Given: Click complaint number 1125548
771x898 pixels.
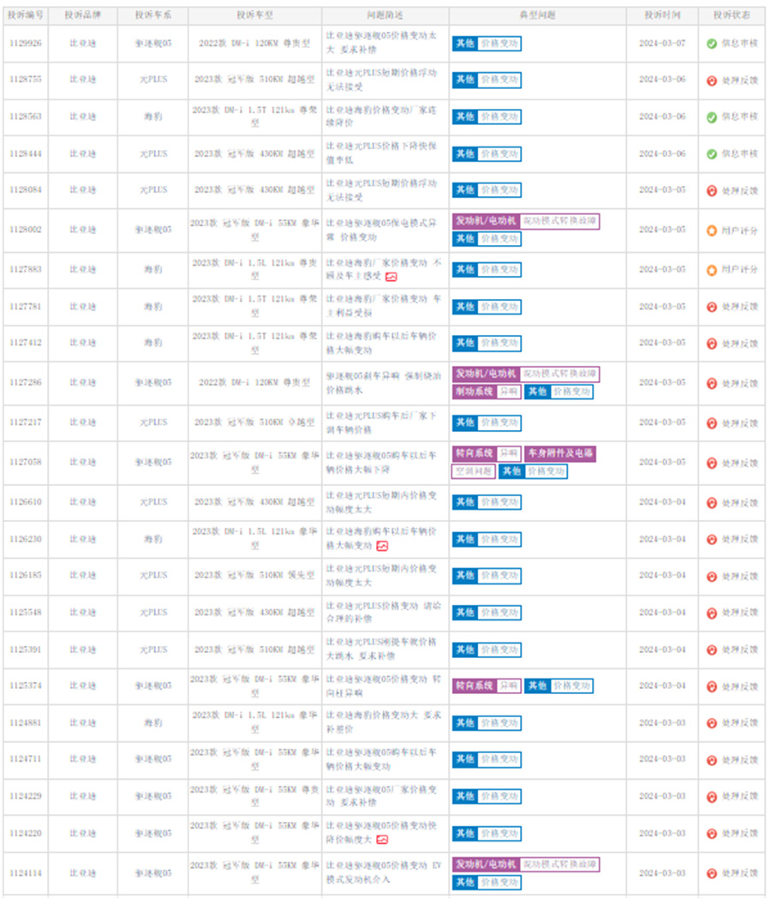Looking at the screenshot, I should (26, 612).
